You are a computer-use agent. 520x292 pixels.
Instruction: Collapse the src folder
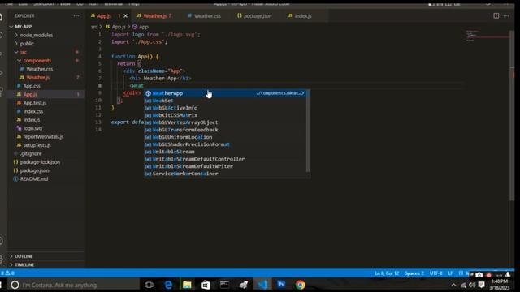24,52
